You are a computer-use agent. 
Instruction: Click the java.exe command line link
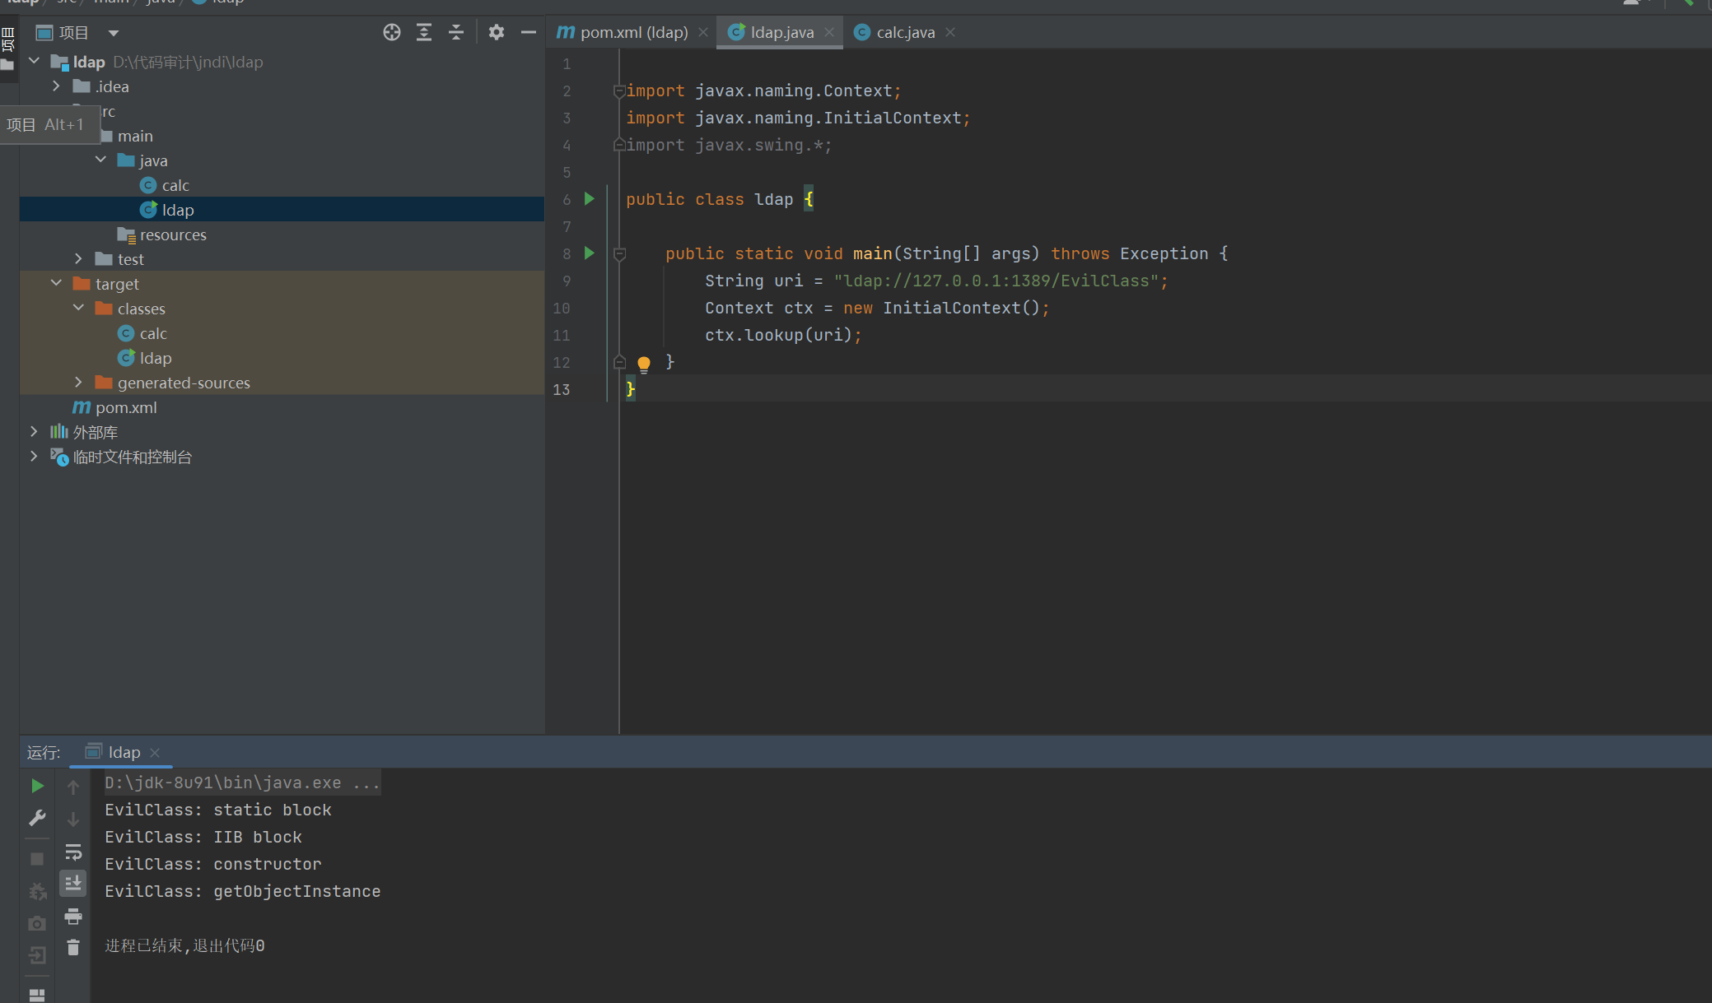[x=242, y=782]
